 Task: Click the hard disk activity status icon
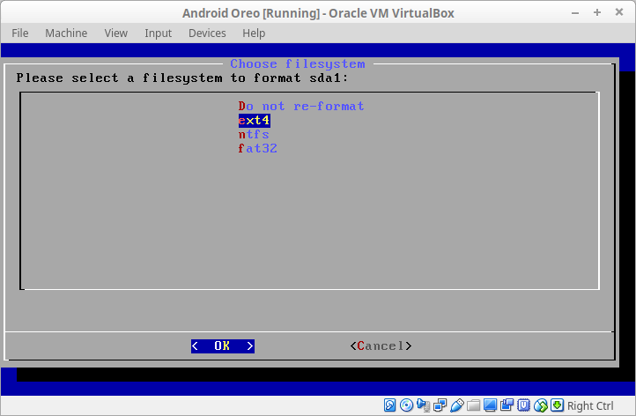tap(390, 405)
